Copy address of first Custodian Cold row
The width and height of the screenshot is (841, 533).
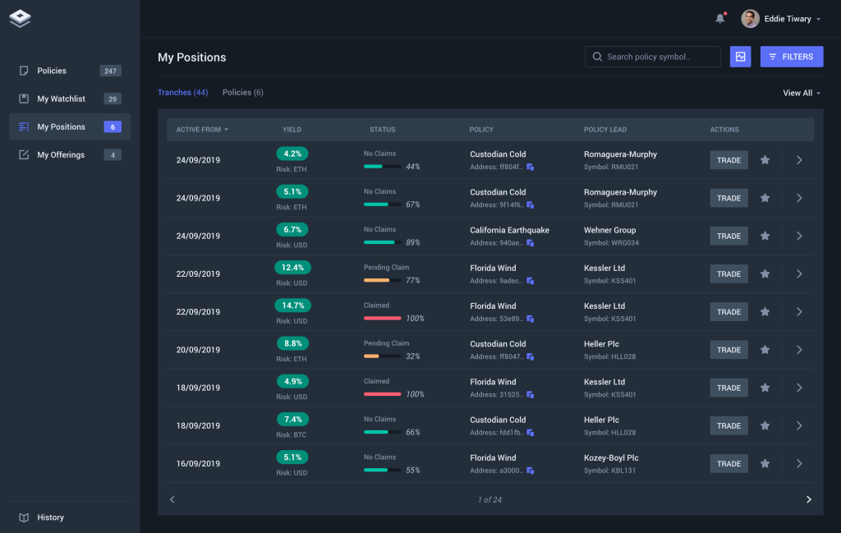[531, 168]
